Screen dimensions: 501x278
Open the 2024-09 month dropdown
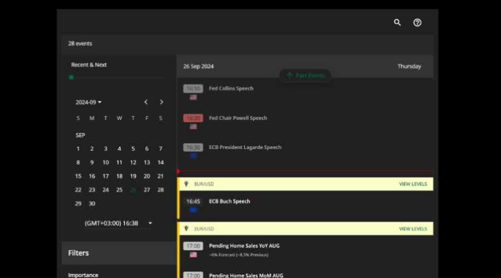[x=89, y=102]
